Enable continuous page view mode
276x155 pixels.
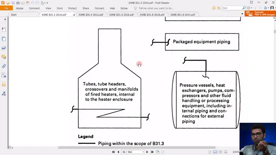click(x=215, y=152)
